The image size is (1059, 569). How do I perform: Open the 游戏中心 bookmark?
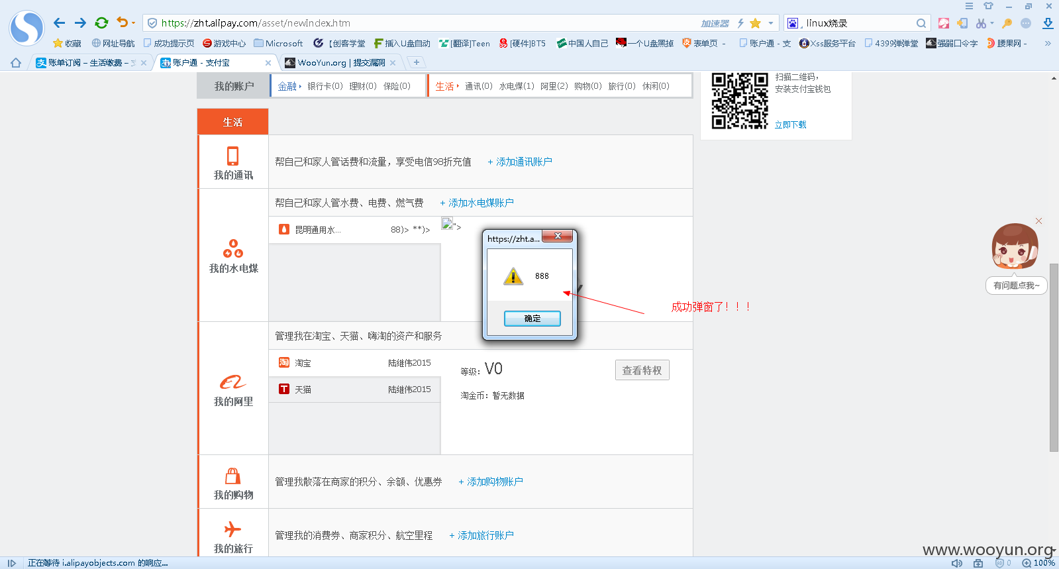click(x=224, y=43)
